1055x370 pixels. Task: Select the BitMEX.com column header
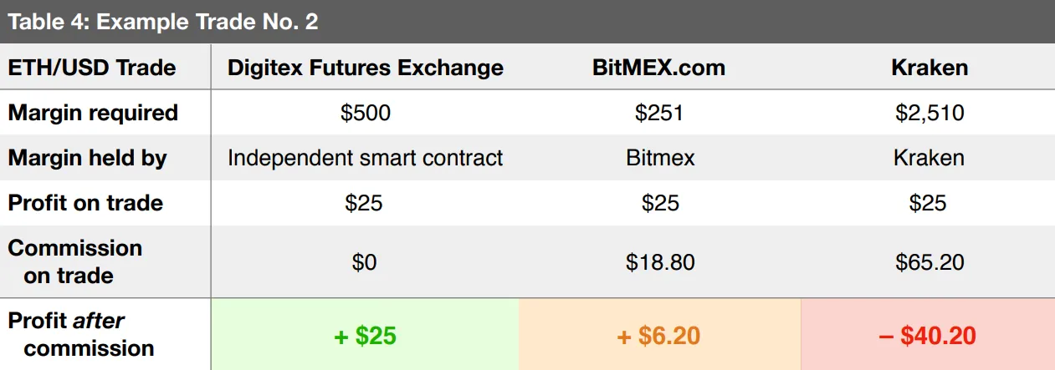[x=659, y=68]
